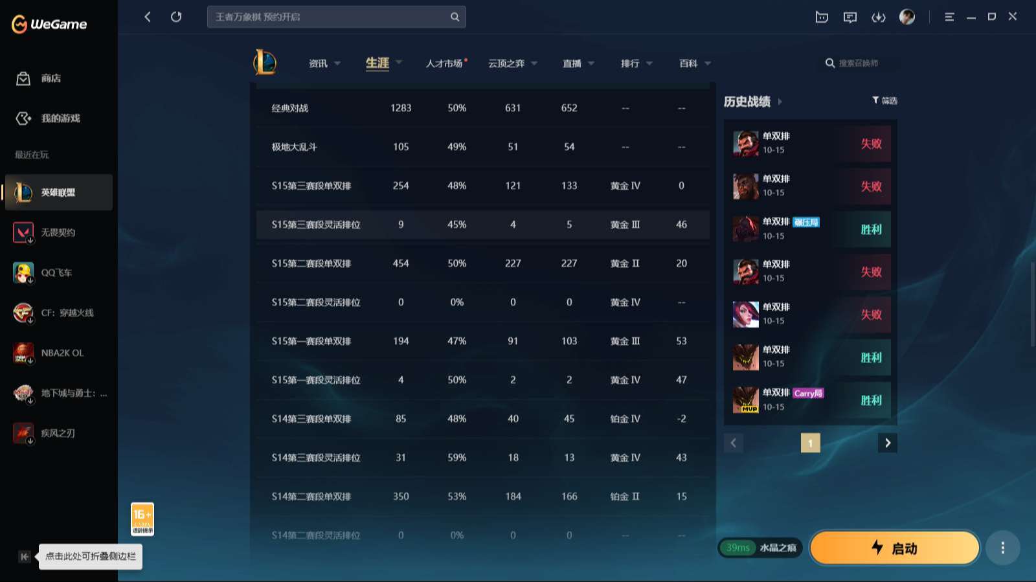
Task: Go to next match history page
Action: [x=887, y=443]
